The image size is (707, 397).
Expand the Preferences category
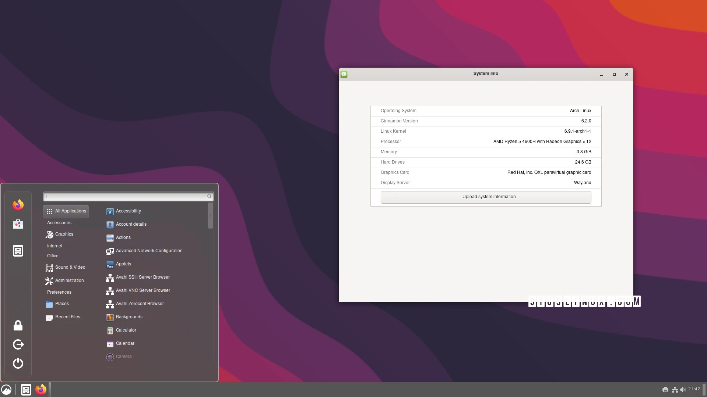pyautogui.click(x=59, y=292)
